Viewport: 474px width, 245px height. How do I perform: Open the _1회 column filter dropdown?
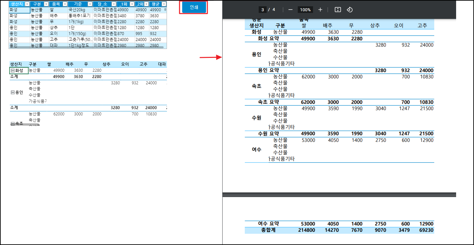coord(132,4)
